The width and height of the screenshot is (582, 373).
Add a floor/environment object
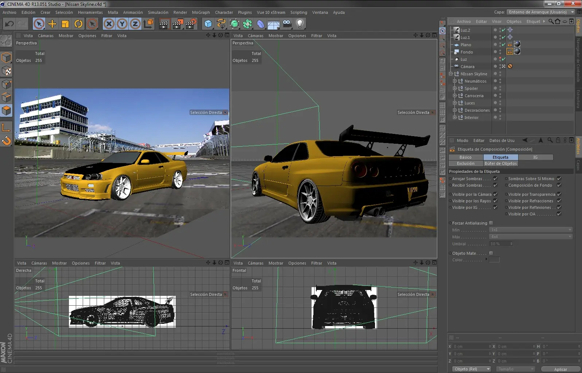(x=274, y=24)
